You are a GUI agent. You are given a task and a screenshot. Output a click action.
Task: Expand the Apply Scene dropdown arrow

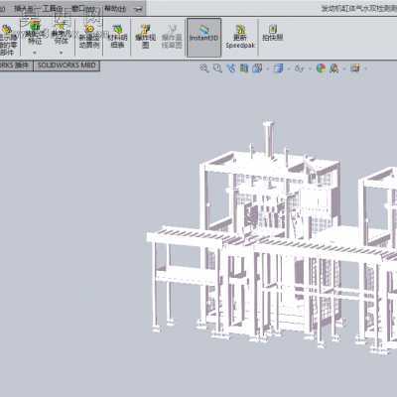(344, 68)
